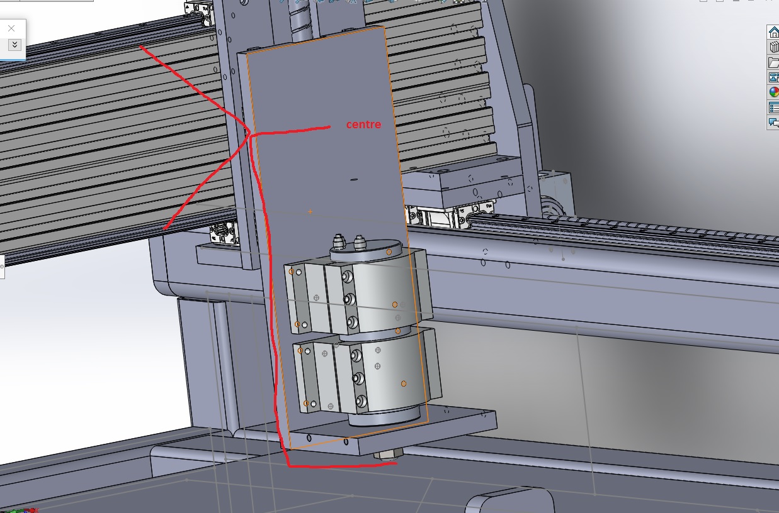Open the View Palette tab
Screen dimensions: 779x513
[773, 77]
